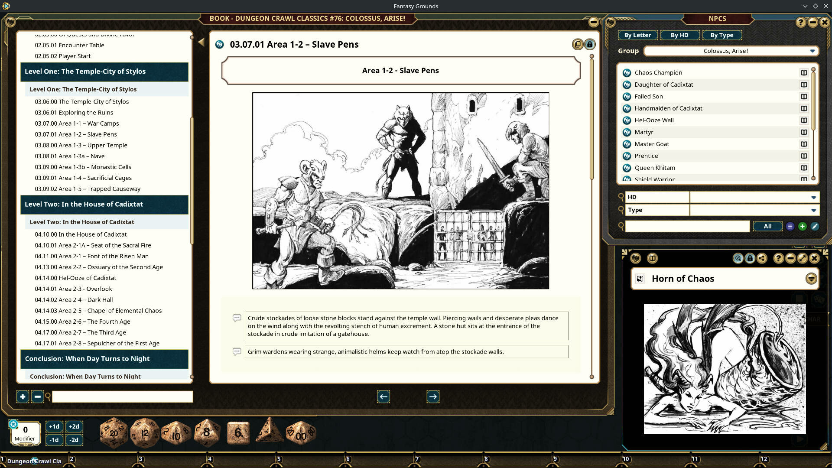Switch to the By HD tab
The width and height of the screenshot is (832, 468).
click(680, 35)
